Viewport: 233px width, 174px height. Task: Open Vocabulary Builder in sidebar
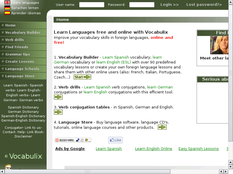click(23, 33)
